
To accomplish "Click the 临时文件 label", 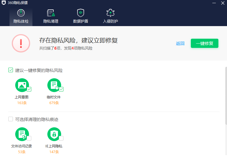I will coord(54,97).
